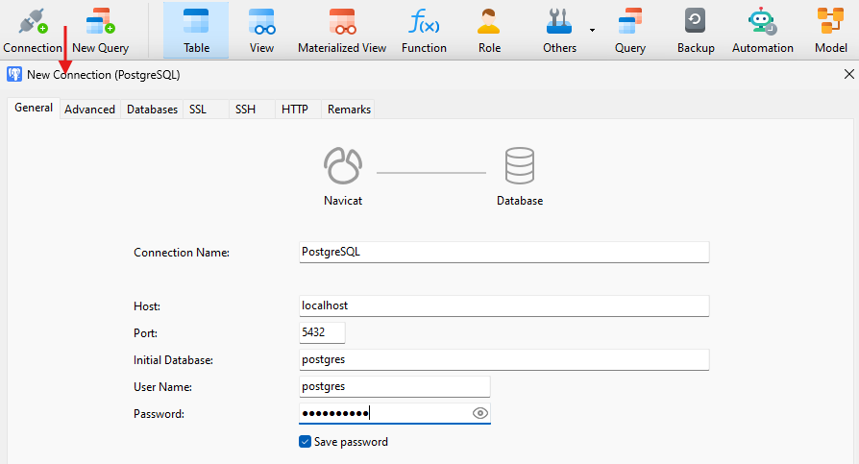
Task: Click the "New Connection (PostgreSQL)" title text
Action: pos(104,75)
